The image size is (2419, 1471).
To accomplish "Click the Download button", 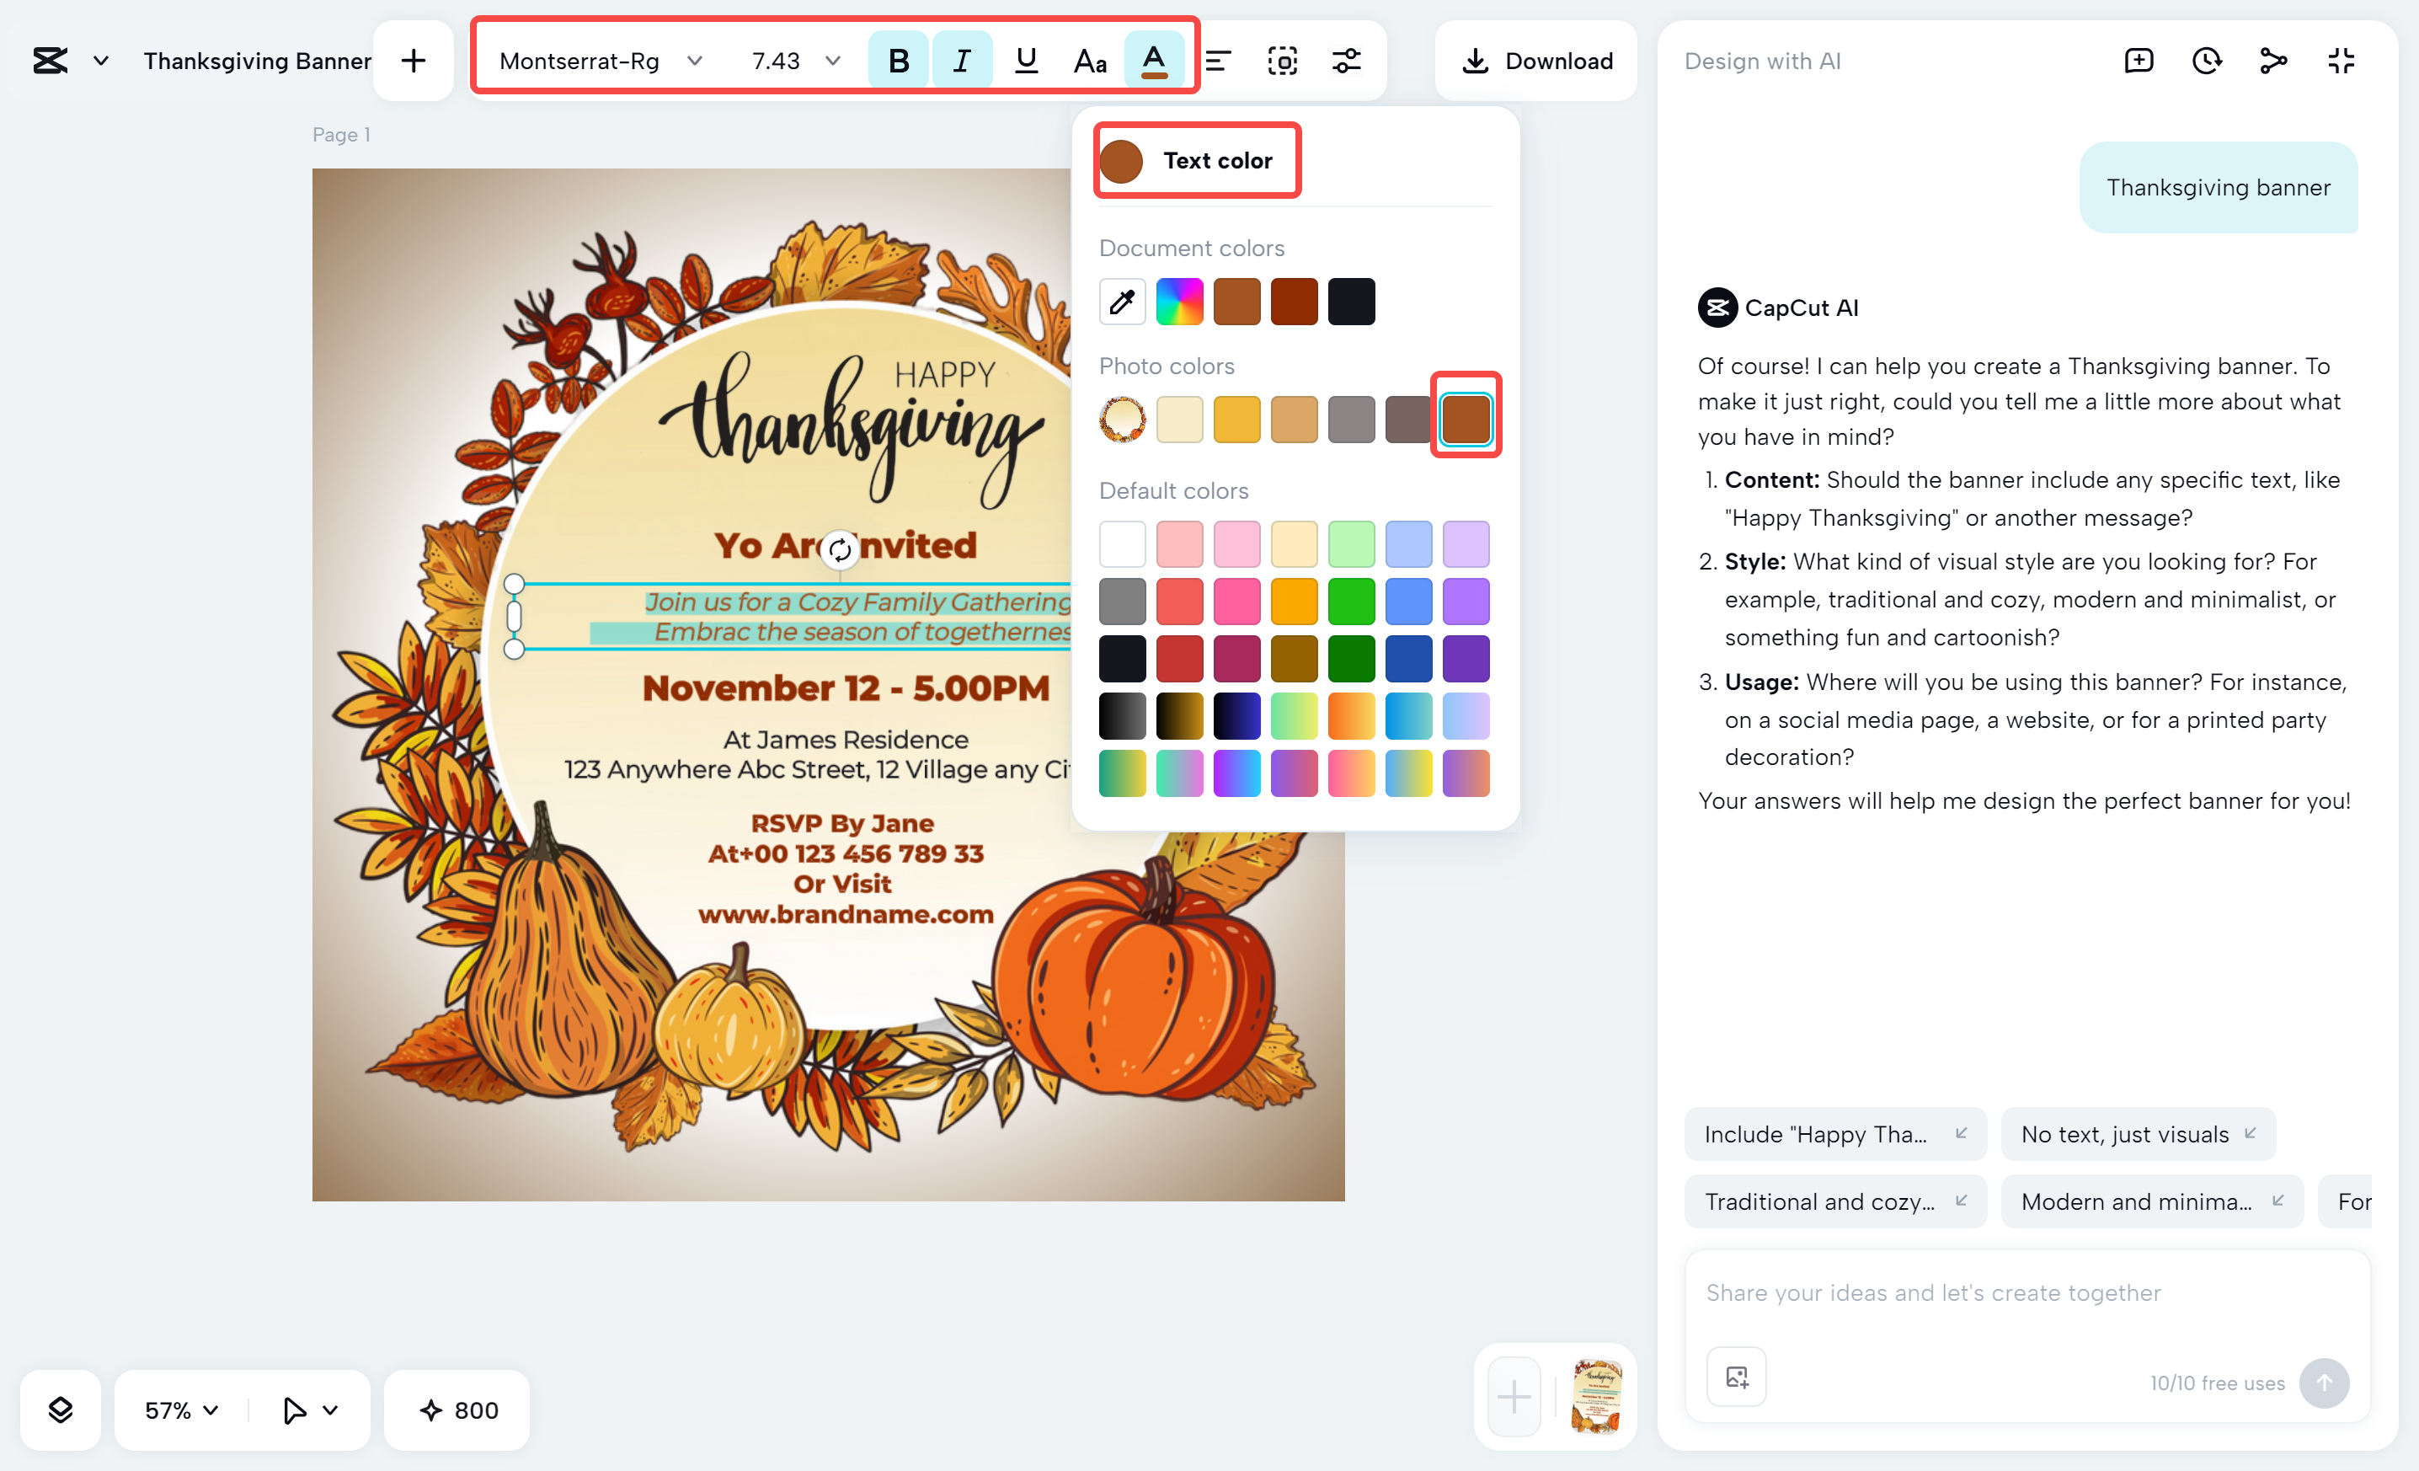I will (x=1536, y=60).
